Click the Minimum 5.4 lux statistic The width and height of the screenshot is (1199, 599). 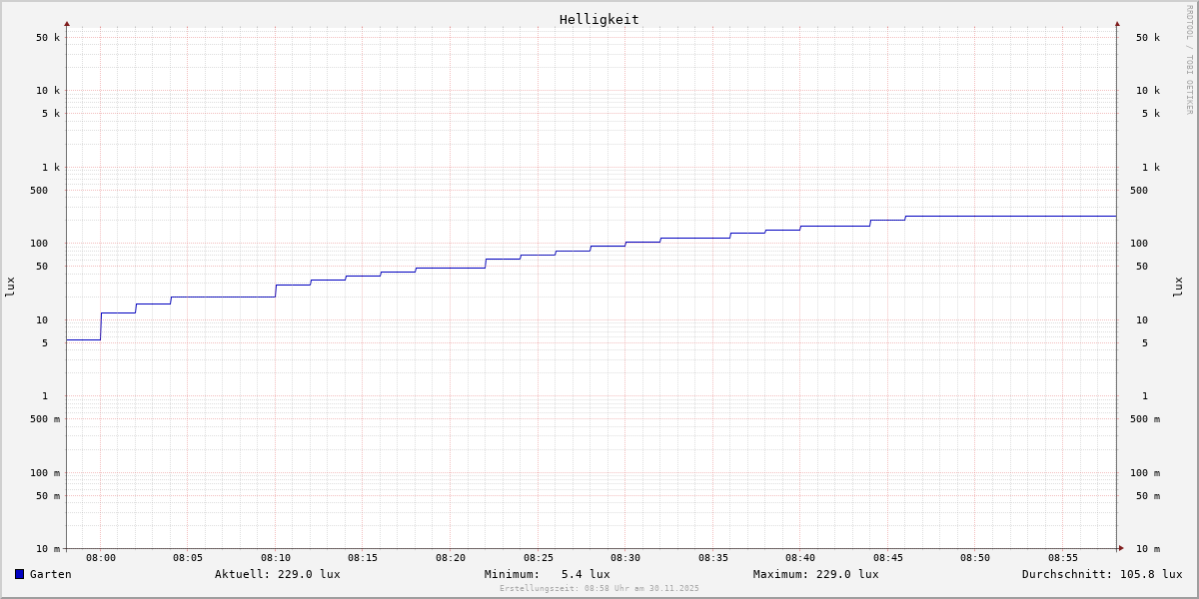pyautogui.click(x=547, y=574)
